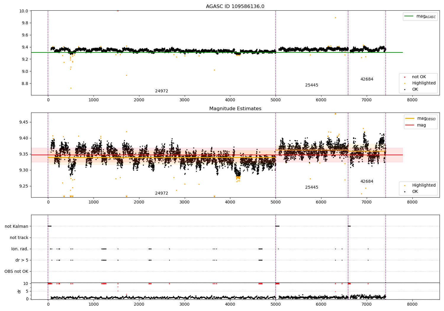Image resolution: width=444 pixels, height=311 pixels.
Task: Click the '9.35' y-tick on middle plot
Action: (24, 154)
